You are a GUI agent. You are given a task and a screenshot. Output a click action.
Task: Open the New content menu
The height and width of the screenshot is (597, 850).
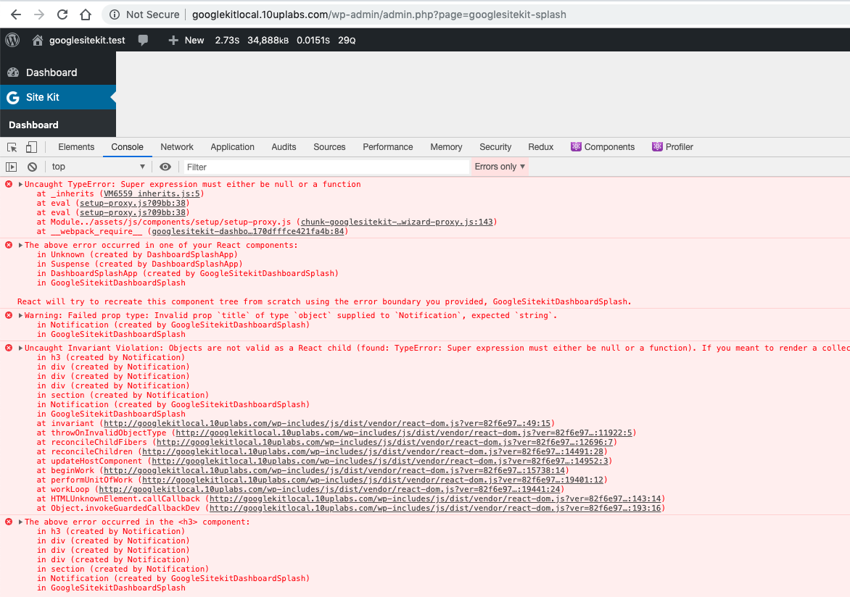(x=186, y=40)
